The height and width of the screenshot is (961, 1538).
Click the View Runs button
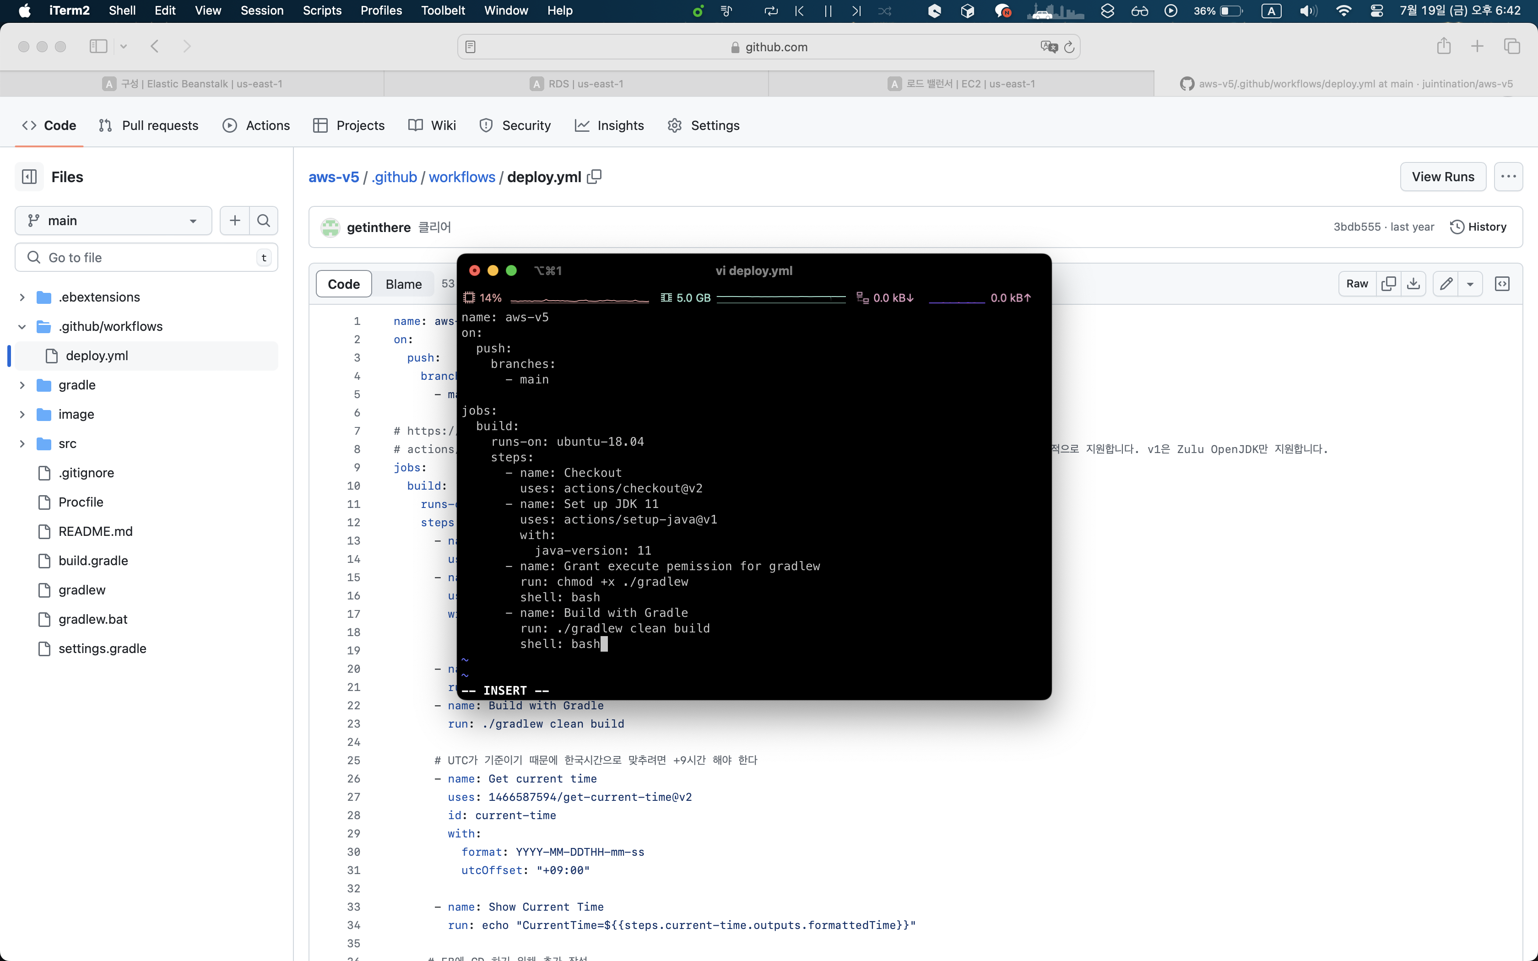[x=1443, y=177]
